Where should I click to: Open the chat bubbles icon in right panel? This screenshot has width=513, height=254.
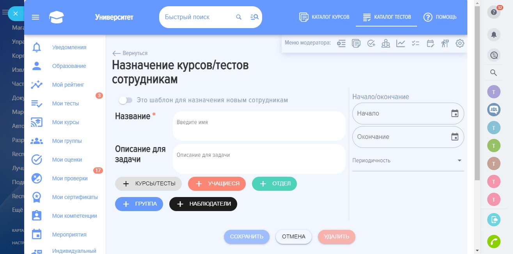click(x=494, y=55)
